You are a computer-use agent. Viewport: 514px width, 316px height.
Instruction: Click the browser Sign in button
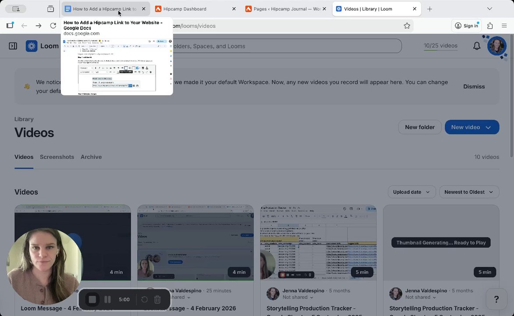pos(467,25)
